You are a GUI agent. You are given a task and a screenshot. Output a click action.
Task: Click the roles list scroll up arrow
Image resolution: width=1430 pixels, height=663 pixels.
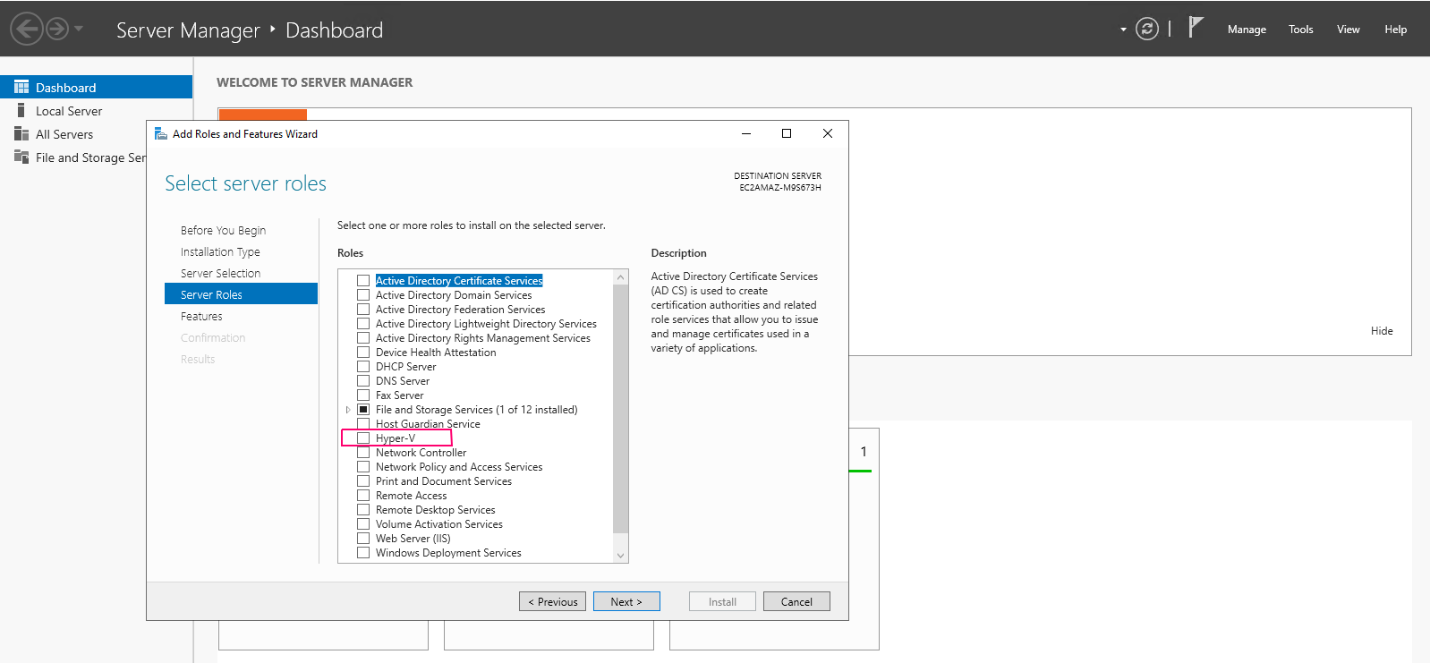pyautogui.click(x=621, y=277)
